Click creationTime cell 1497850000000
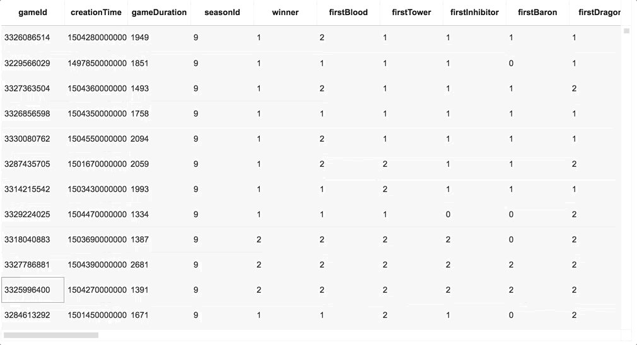Screen dimensions: 637x345 (96, 63)
